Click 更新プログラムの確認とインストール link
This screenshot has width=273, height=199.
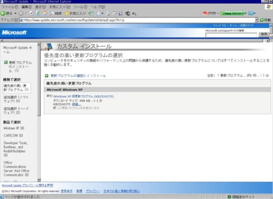78,76
